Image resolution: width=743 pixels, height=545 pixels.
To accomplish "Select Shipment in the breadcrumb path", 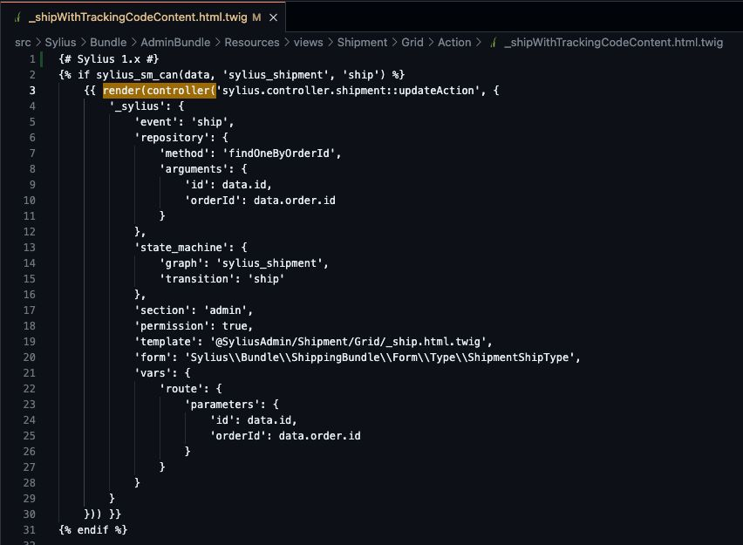I will [362, 42].
